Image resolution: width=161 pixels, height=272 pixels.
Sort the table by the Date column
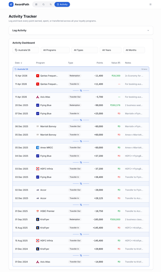(19, 63)
